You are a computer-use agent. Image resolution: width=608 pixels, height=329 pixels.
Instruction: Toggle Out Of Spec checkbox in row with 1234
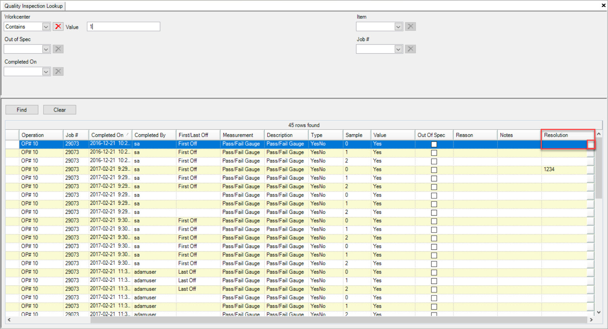click(x=434, y=170)
